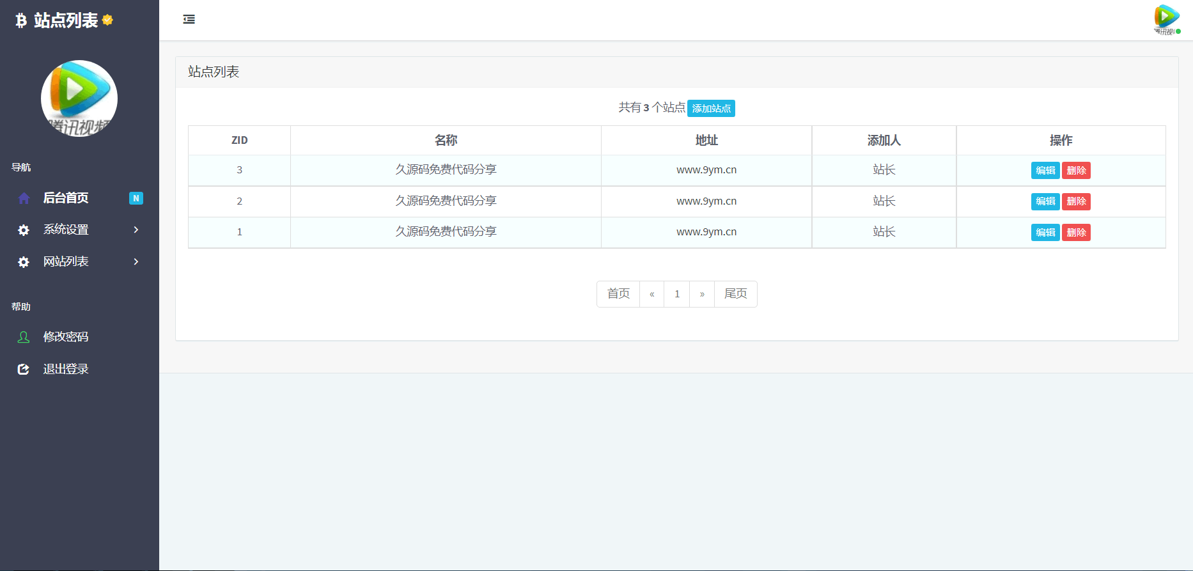Edit the site with ZID 3
The height and width of the screenshot is (571, 1193).
click(x=1045, y=171)
